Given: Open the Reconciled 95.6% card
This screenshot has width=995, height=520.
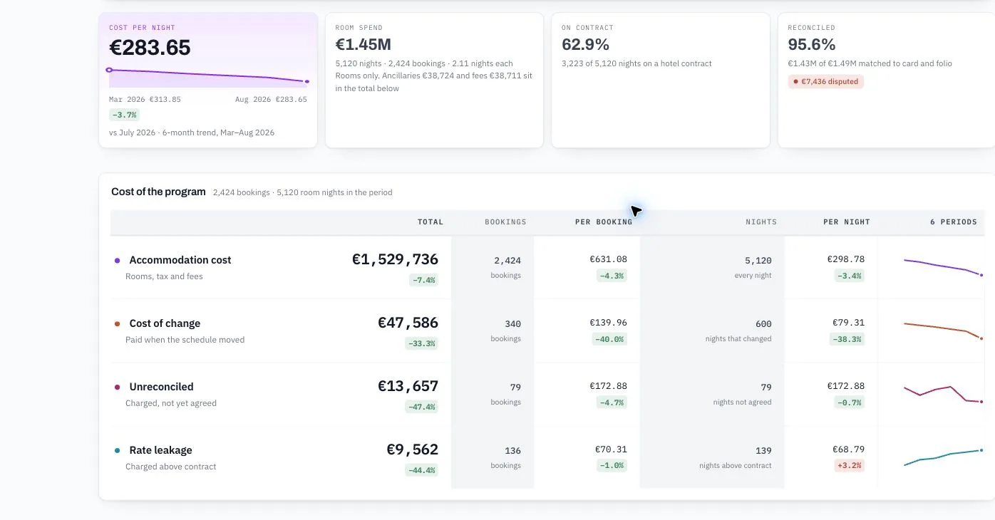Looking at the screenshot, I should [x=887, y=80].
